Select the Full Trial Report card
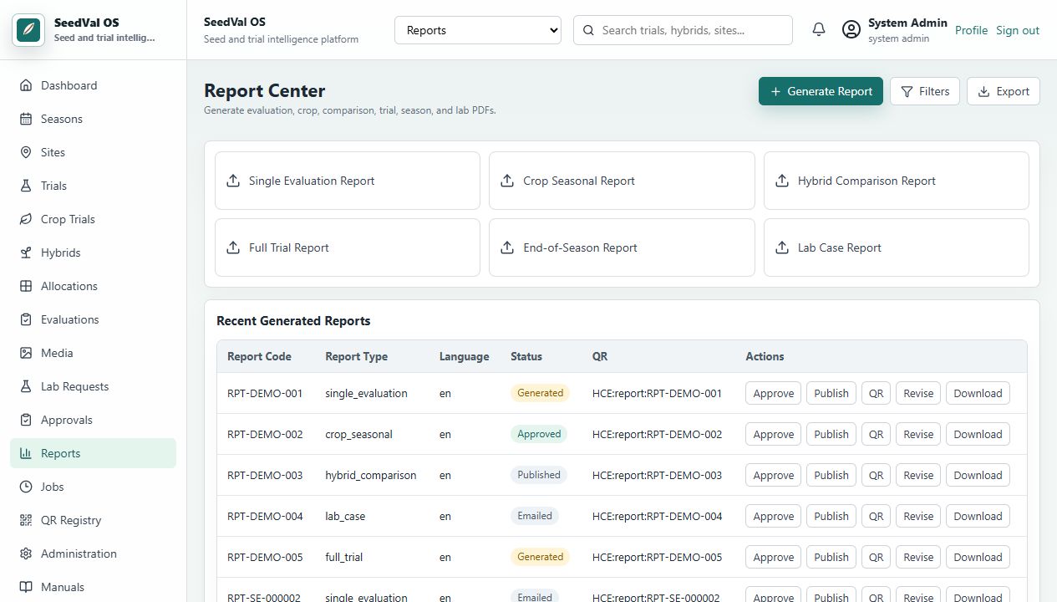This screenshot has width=1057, height=602. (x=348, y=247)
